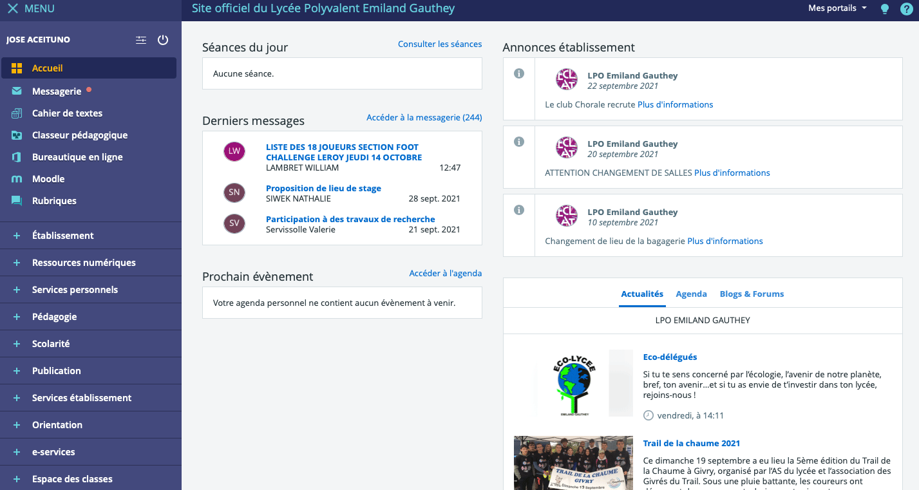Image resolution: width=919 pixels, height=490 pixels.
Task: Click the power logout icon
Action: (163, 40)
